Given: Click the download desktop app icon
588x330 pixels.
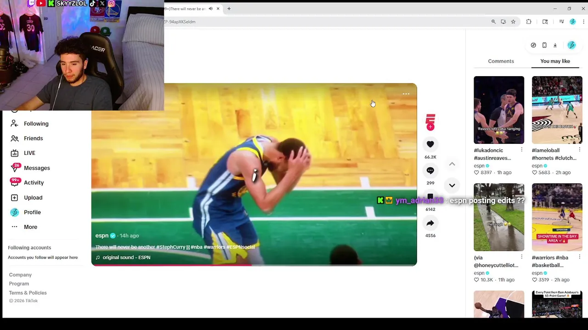Looking at the screenshot, I should click(x=555, y=45).
